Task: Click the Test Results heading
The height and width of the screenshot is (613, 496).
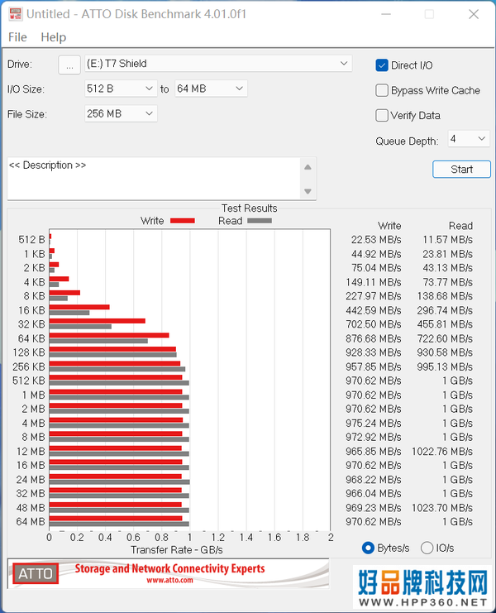Action: (249, 208)
